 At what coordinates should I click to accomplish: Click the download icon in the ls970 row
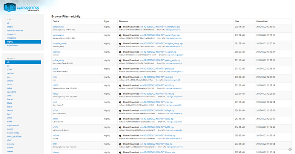120,127
